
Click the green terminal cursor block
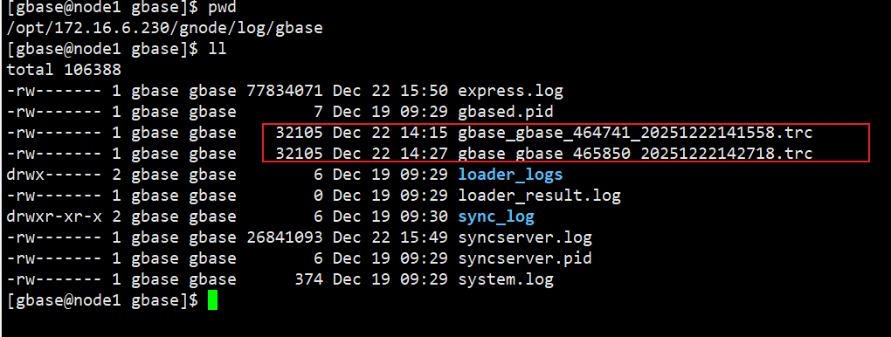point(212,300)
